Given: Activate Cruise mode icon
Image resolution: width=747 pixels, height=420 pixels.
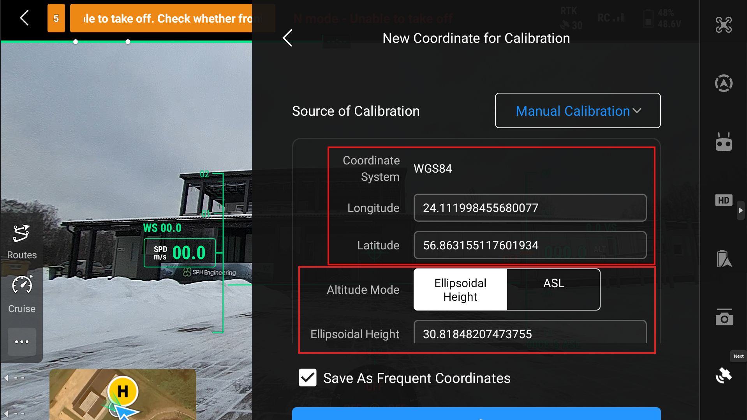Looking at the screenshot, I should point(22,295).
